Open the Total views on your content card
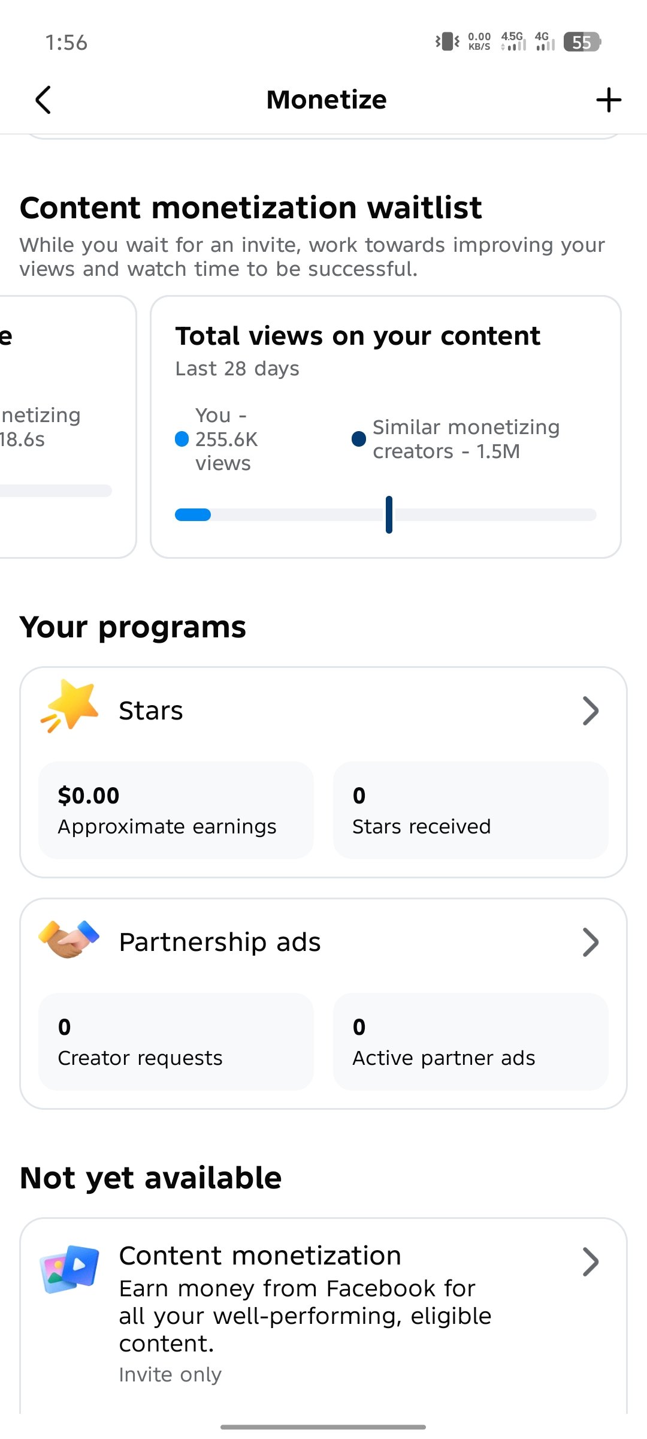Viewport: 647px width, 1439px height. point(386,427)
